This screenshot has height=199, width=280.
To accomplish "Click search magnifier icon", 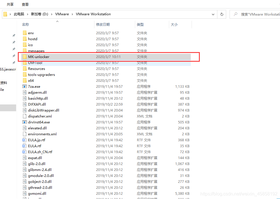I will [x=236, y=14].
